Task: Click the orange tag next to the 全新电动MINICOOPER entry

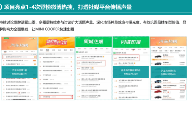Action: tap(35, 57)
